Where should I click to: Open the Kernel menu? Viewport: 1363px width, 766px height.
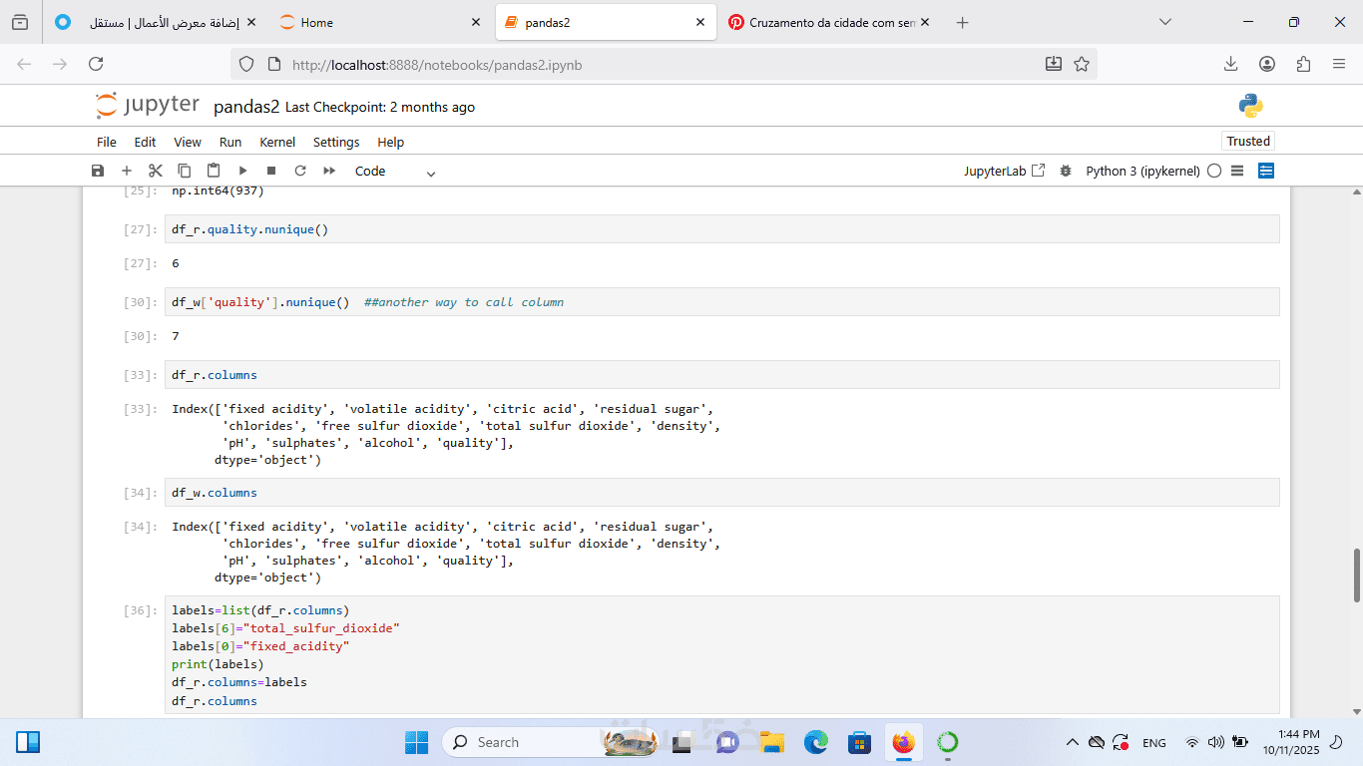pyautogui.click(x=277, y=142)
